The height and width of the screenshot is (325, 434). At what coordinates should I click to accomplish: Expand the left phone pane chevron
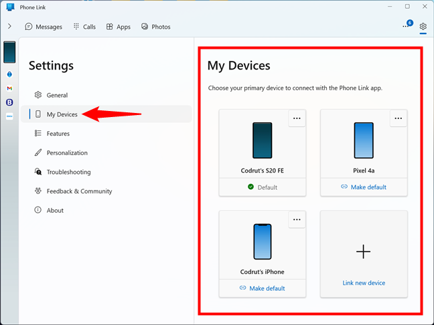pos(9,26)
